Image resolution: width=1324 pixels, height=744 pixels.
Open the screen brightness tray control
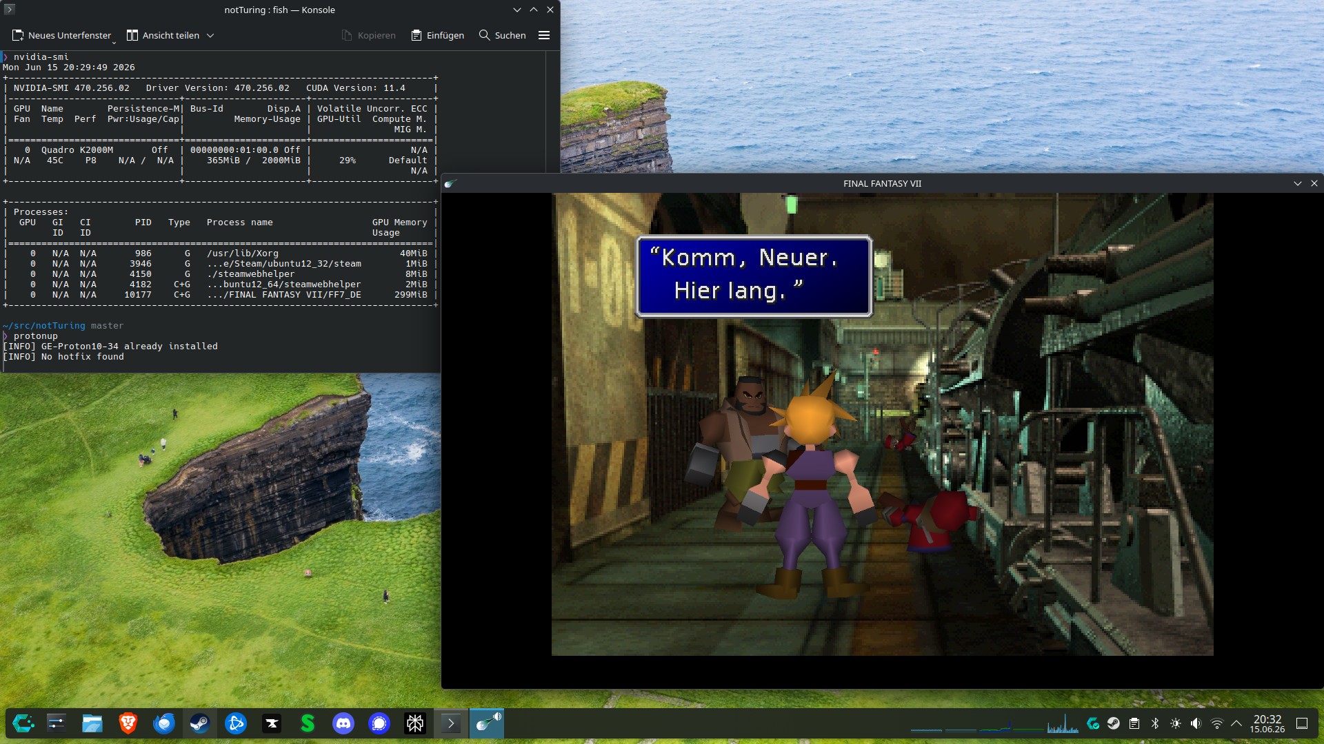coord(1176,723)
